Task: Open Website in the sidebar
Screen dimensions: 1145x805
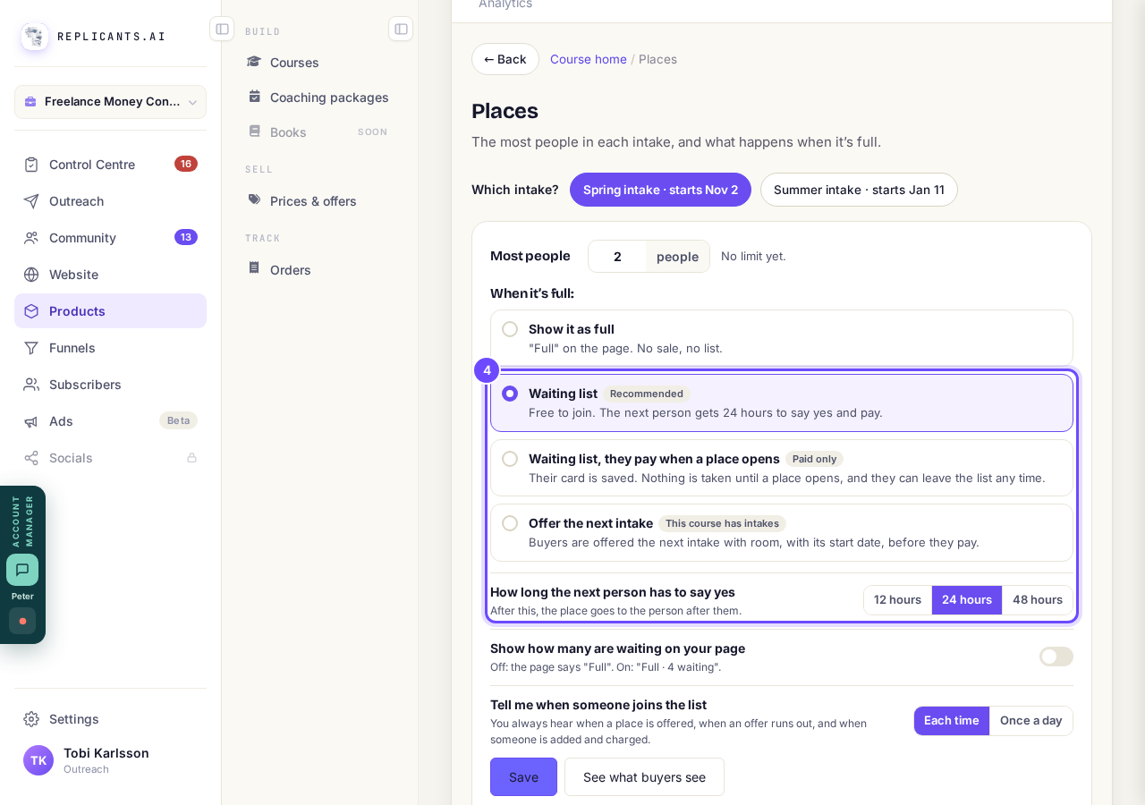Action: [111, 275]
